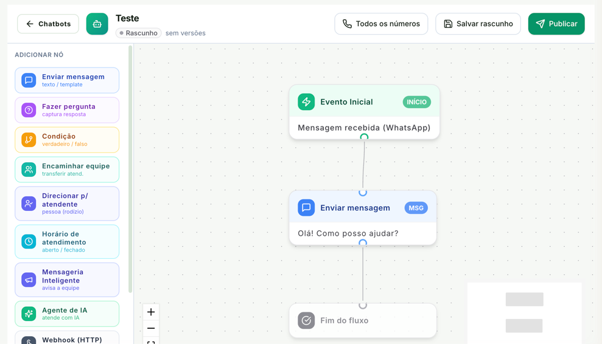Click the minimap in canvas corner
This screenshot has height=344, width=602.
pyautogui.click(x=525, y=314)
